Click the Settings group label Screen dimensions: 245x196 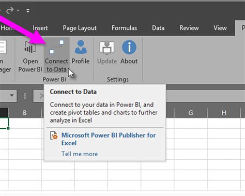point(118,79)
